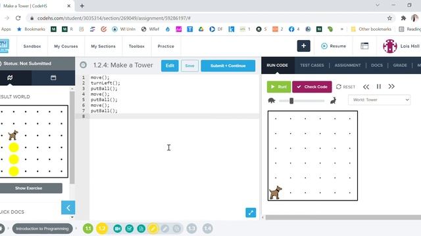Click the CodeHS logo icon

[5, 46]
